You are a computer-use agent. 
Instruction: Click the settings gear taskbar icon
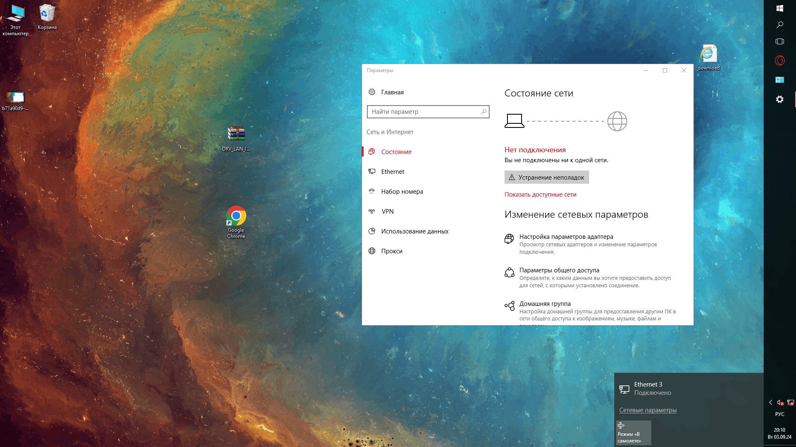click(779, 99)
